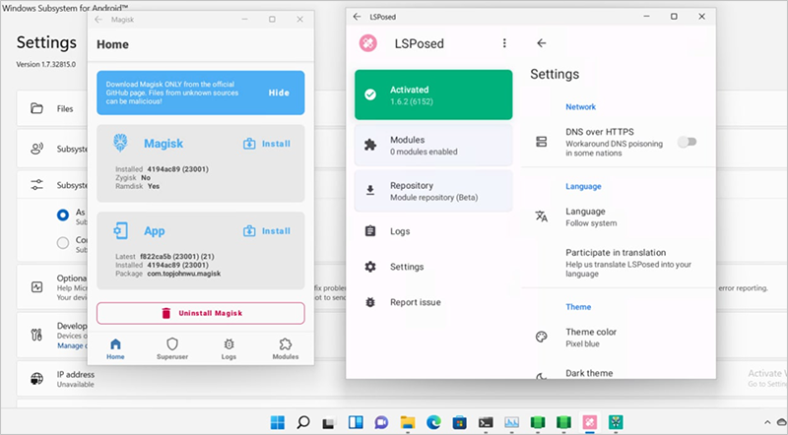The width and height of the screenshot is (788, 435).
Task: Hide the Magisk download warning banner
Action: [x=279, y=93]
